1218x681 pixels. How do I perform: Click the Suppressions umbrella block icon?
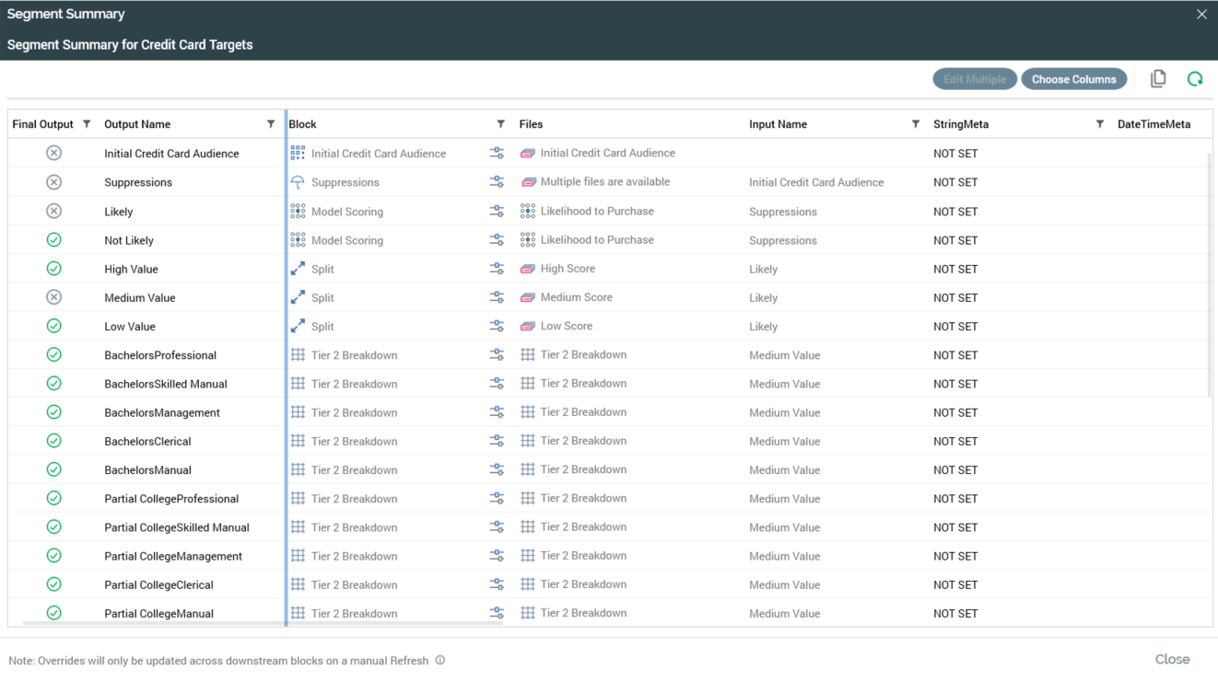point(298,182)
